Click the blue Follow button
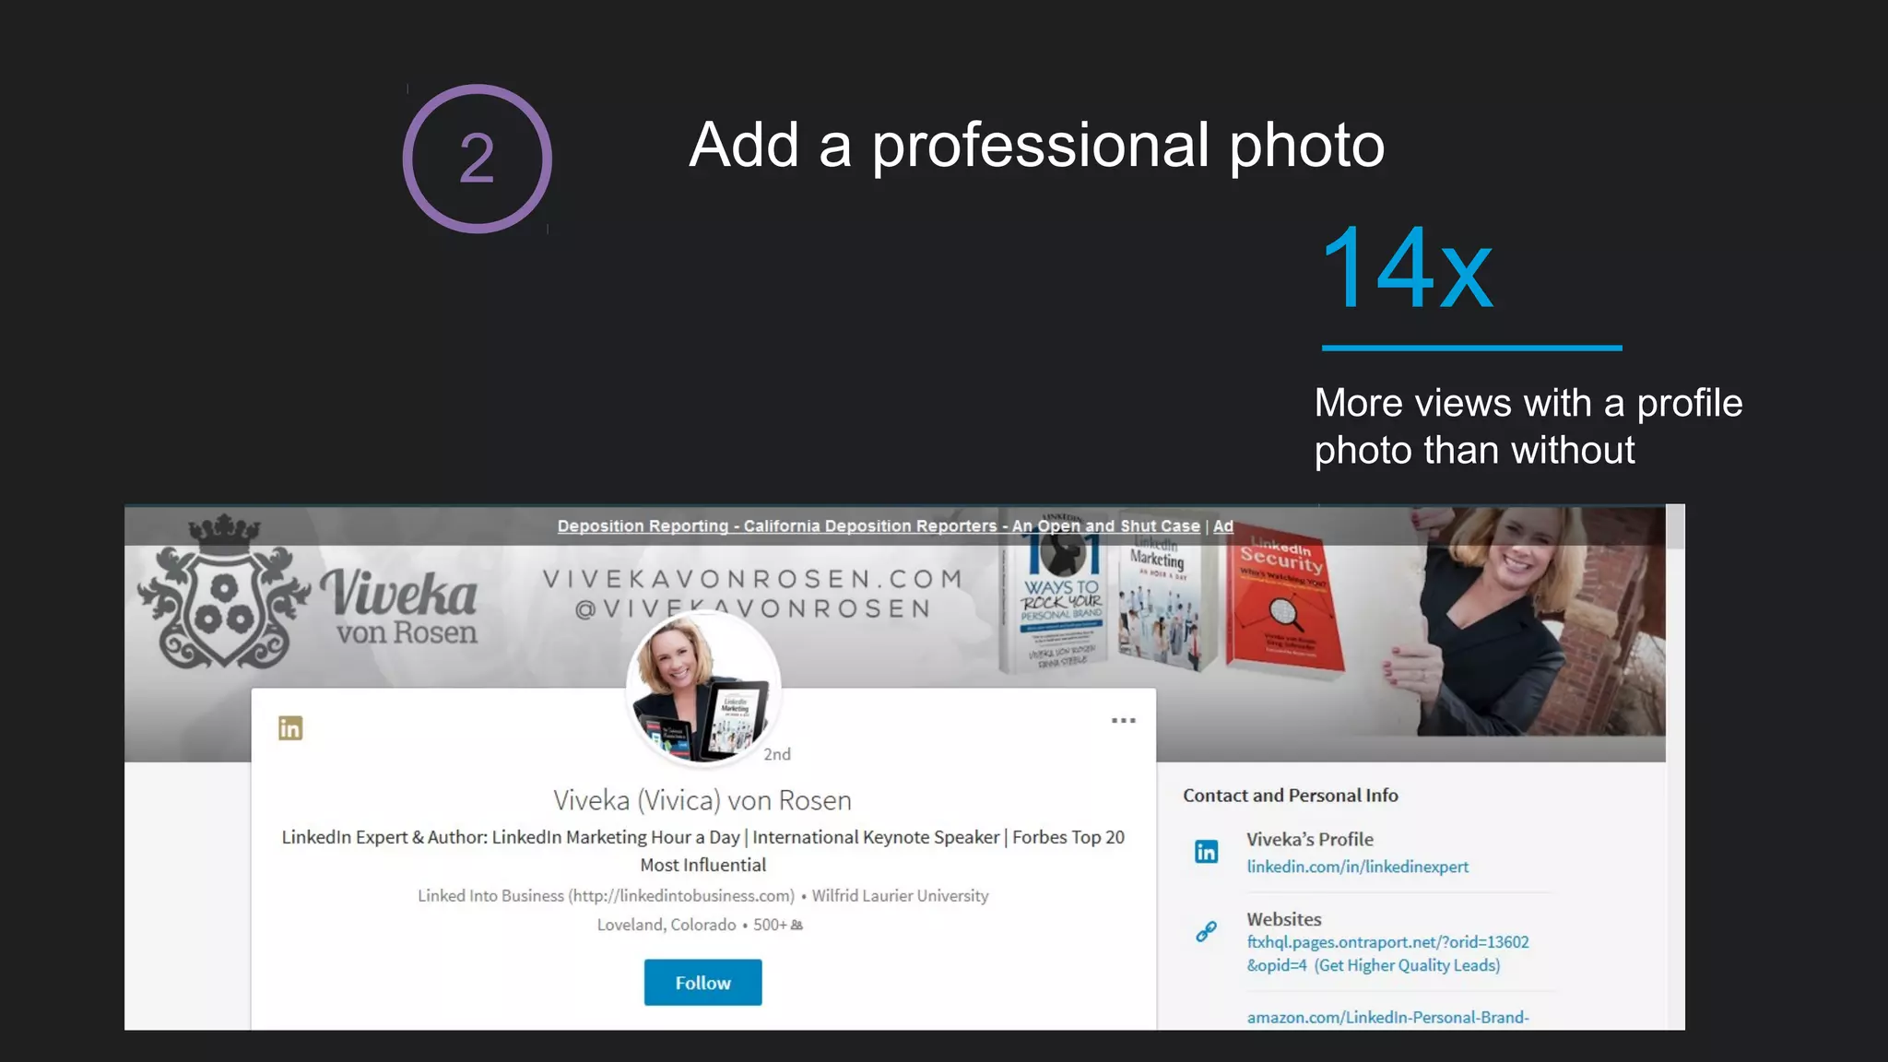Image resolution: width=1888 pixels, height=1062 pixels. click(x=702, y=982)
